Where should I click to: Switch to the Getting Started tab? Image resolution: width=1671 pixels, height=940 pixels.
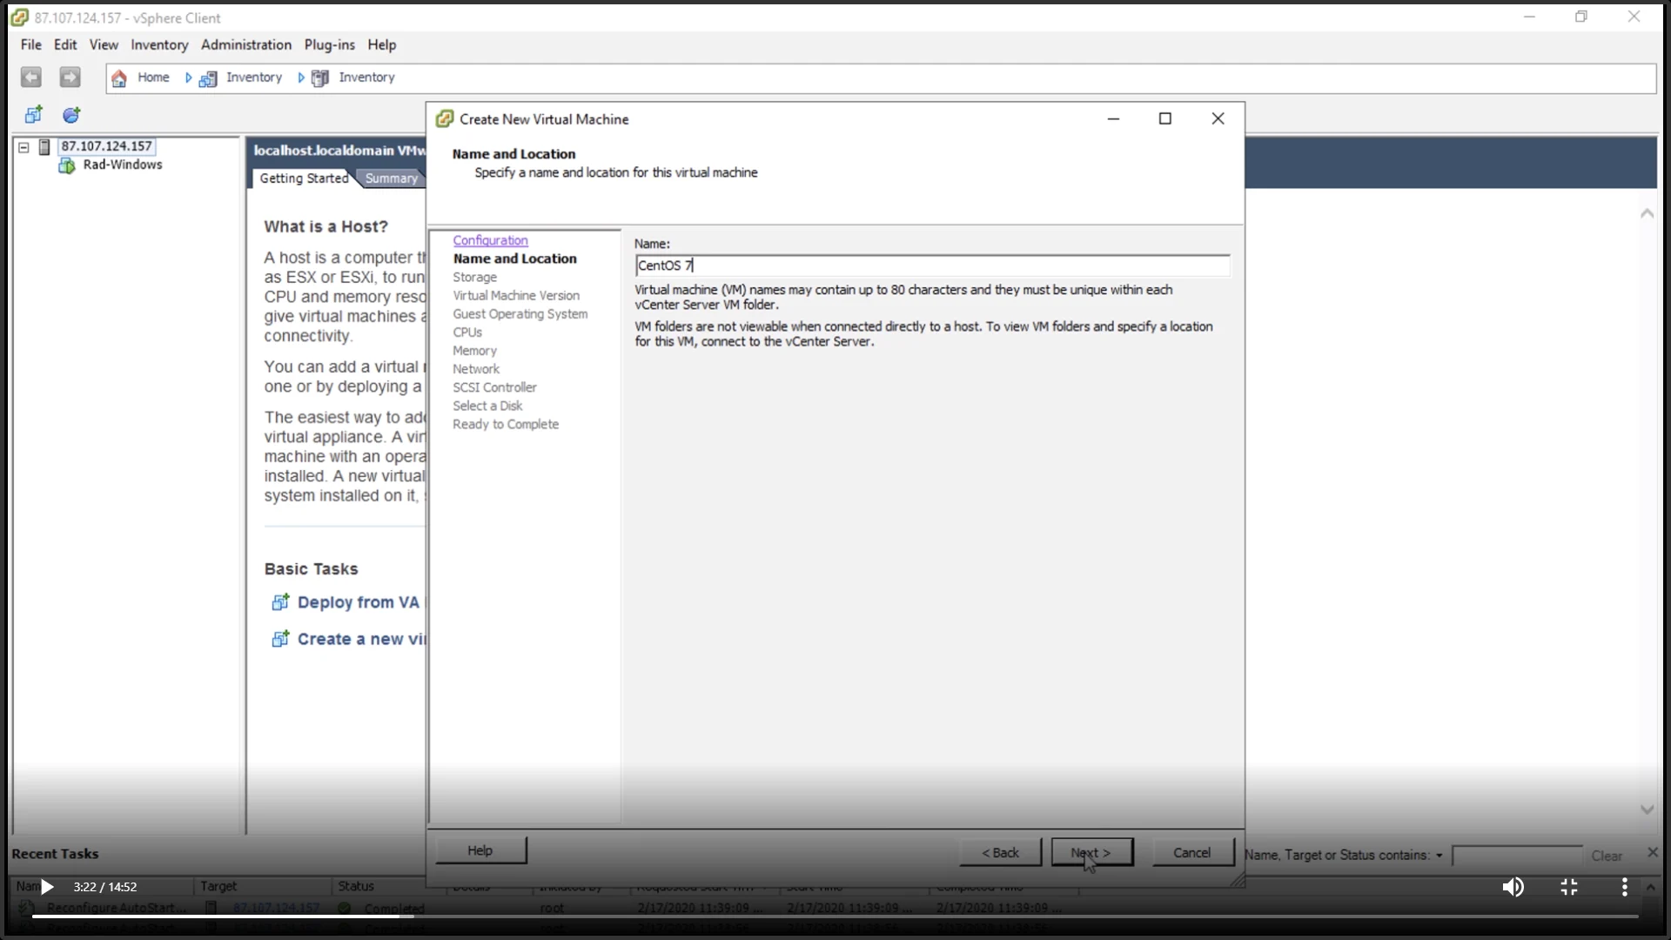coord(304,178)
